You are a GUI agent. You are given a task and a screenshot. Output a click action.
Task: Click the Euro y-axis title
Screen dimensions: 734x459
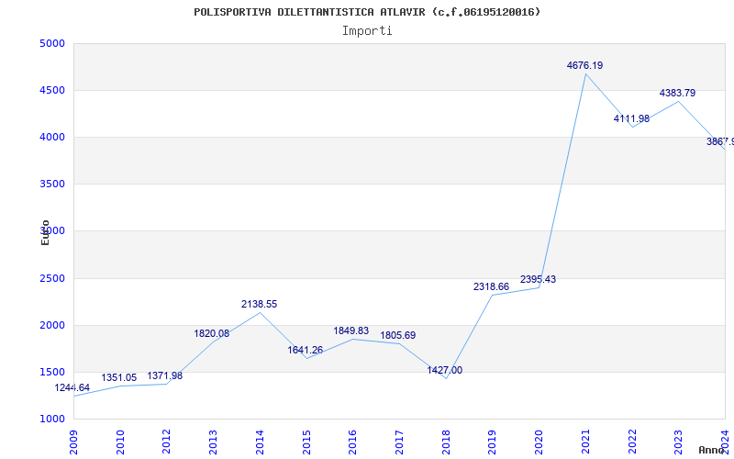click(46, 231)
